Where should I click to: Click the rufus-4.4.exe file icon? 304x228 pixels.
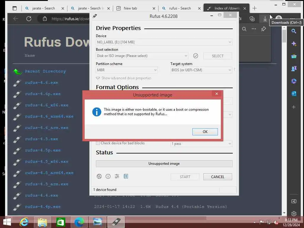pyautogui.click(x=17, y=196)
